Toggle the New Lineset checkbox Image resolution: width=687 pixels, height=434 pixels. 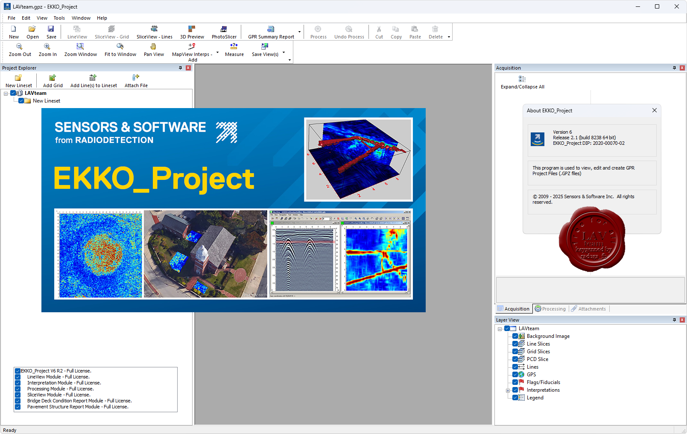click(x=21, y=101)
